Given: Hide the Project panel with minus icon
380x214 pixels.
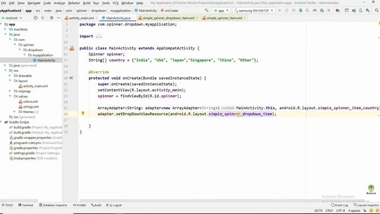Looking at the screenshot, I should pyautogui.click(x=58, y=18).
